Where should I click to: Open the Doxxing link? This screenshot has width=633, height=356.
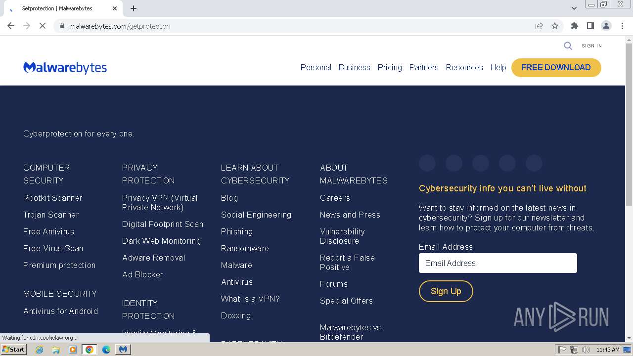(236, 315)
